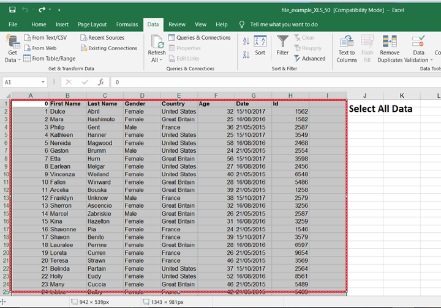441x308 pixels.
Task: Expand the Name Box dropdown arrow
Action: point(43,82)
